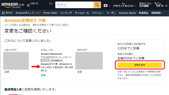Expand the 閲覧履歴 dropdown

point(157,13)
